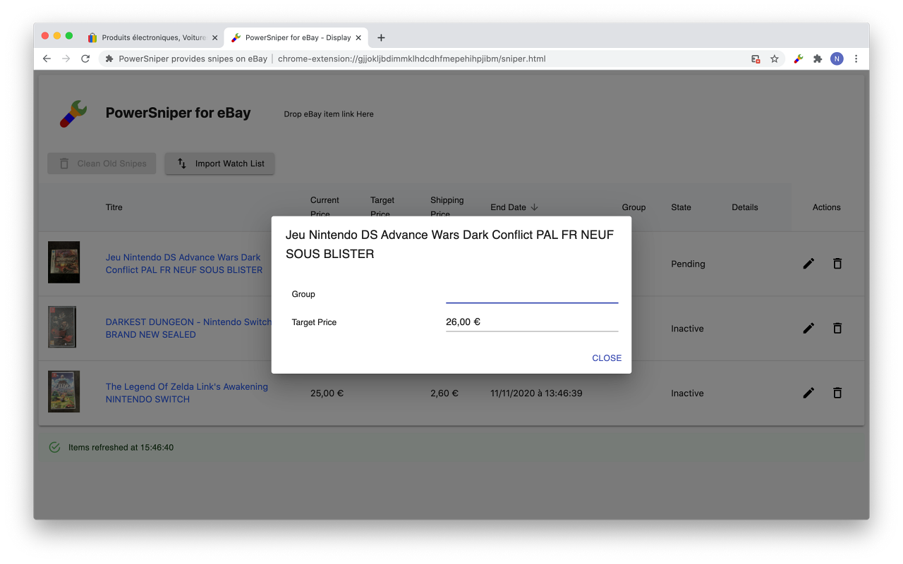Image resolution: width=903 pixels, height=564 pixels.
Task: Click the Titre column header
Action: 114,207
